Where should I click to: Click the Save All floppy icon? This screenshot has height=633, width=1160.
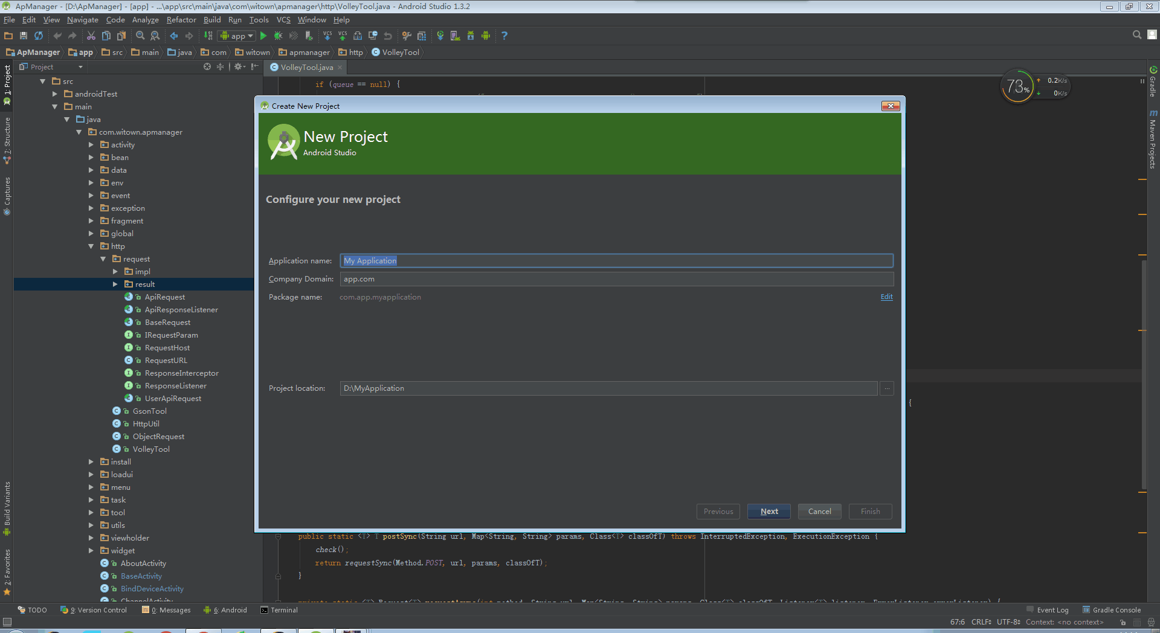pos(24,36)
